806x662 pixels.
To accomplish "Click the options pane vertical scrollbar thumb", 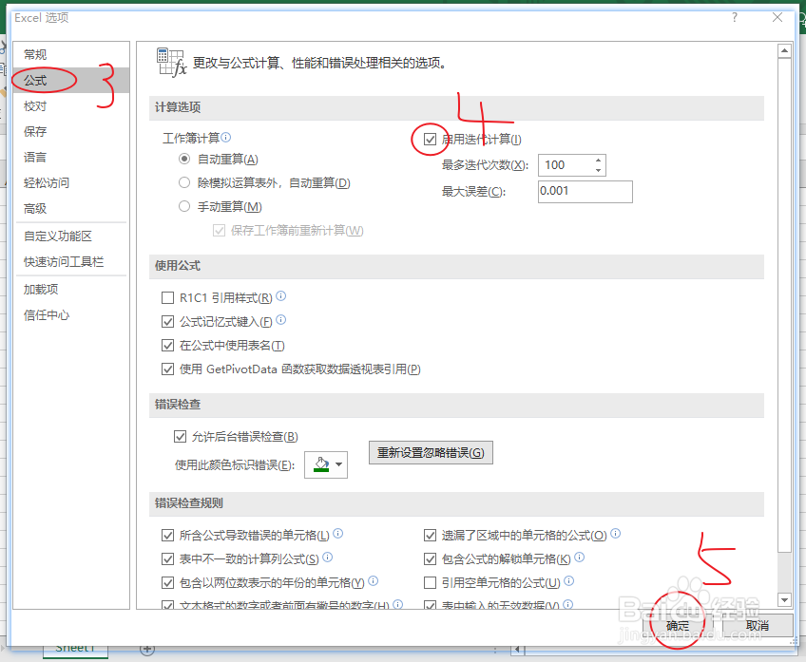I will (x=784, y=305).
